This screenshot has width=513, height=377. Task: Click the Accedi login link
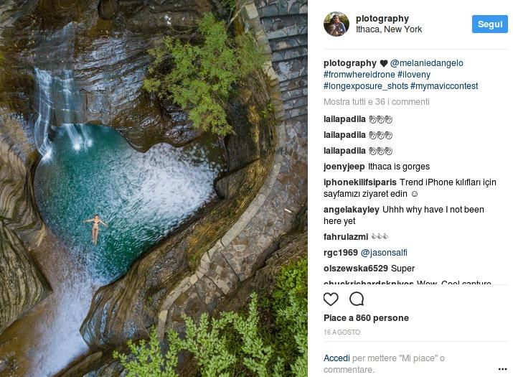click(336, 358)
